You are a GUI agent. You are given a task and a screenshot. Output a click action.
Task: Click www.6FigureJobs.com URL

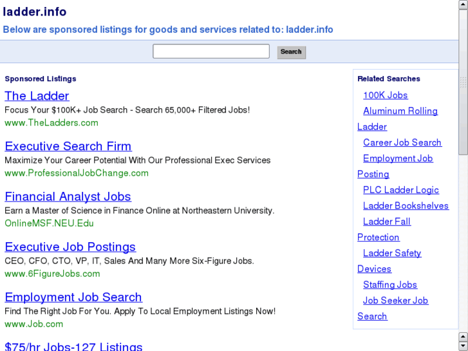pyautogui.click(x=52, y=274)
